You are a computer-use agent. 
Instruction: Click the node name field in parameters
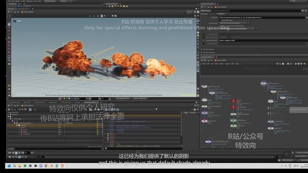click(x=256, y=11)
